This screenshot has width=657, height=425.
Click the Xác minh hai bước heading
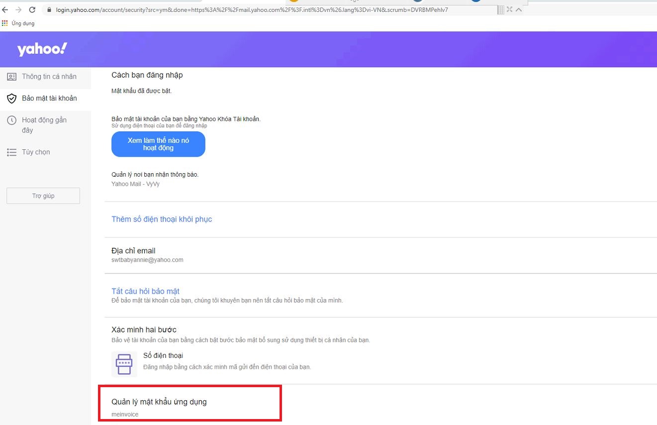click(144, 329)
